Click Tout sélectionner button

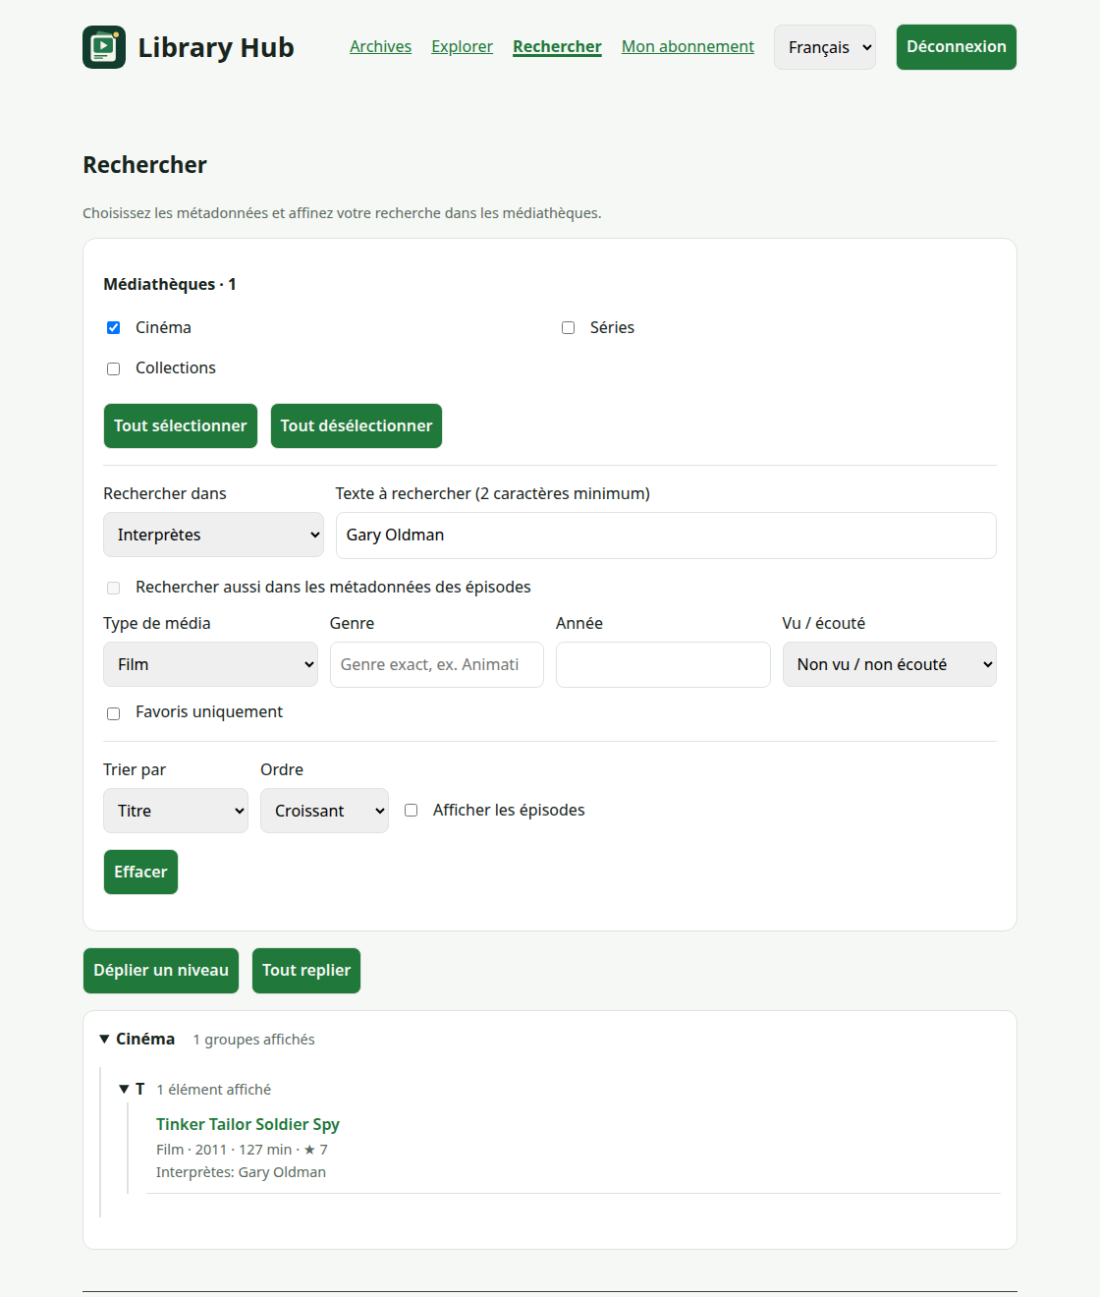181,425
